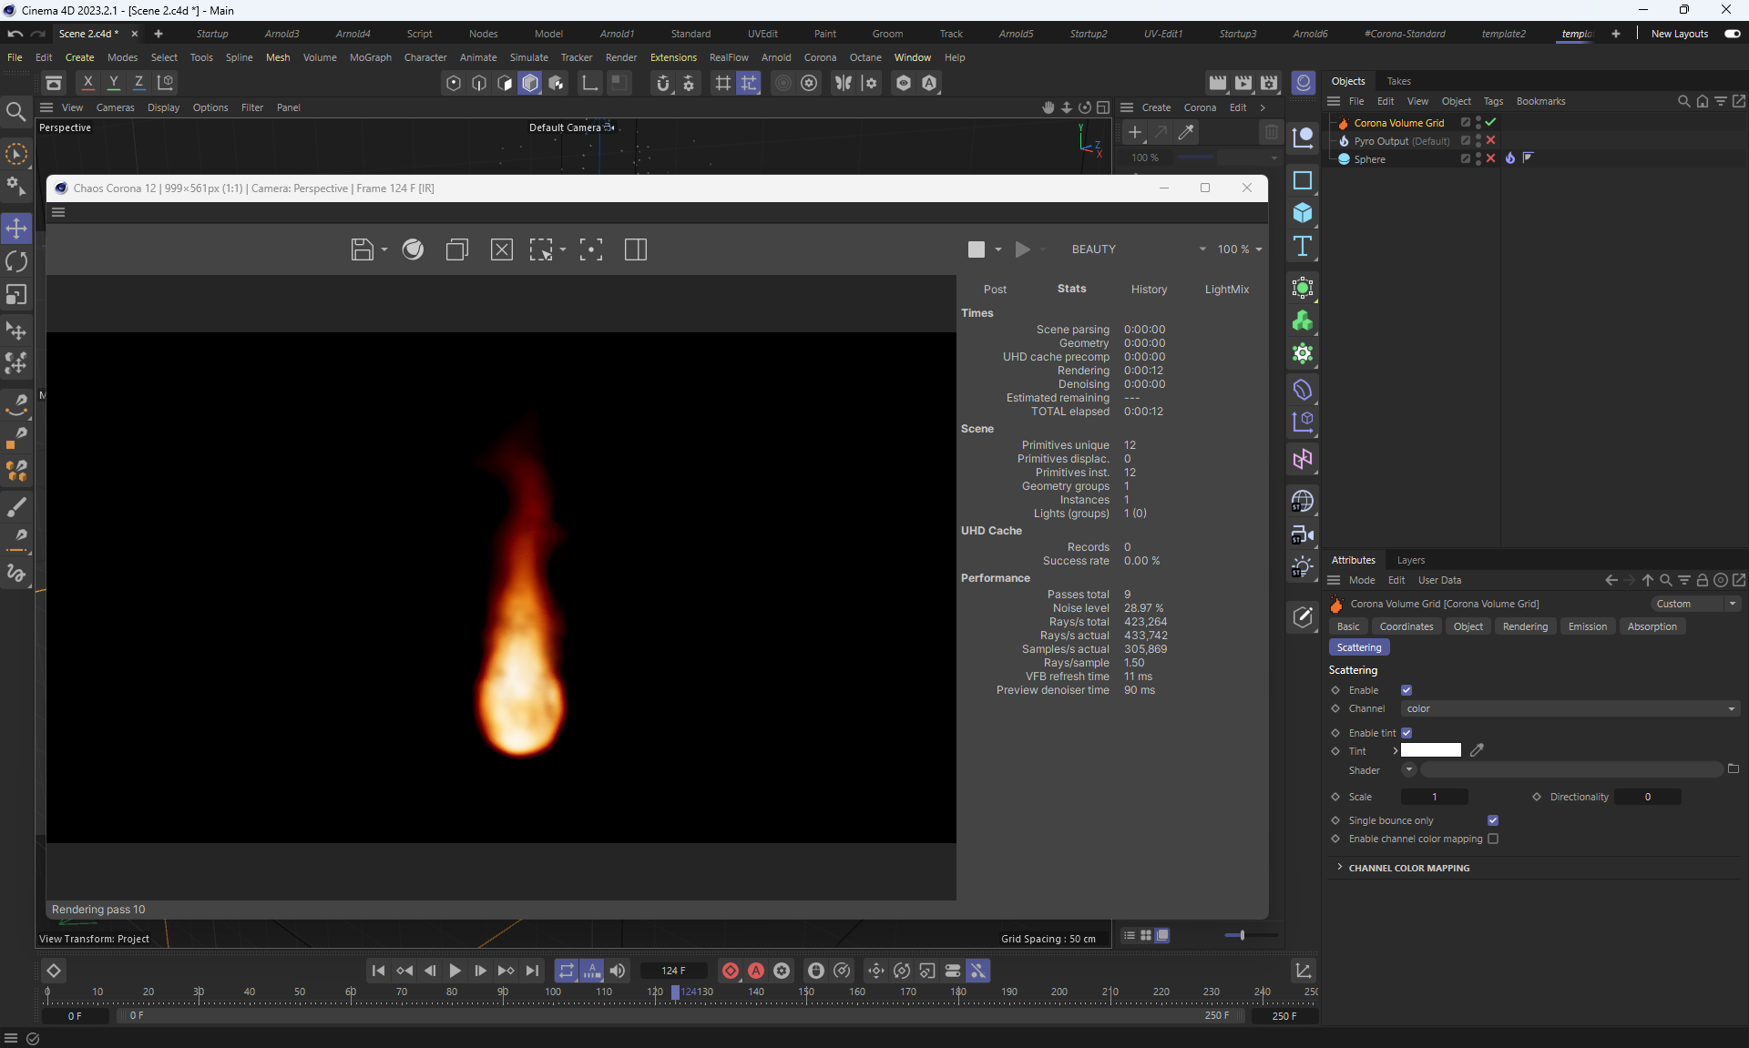
Task: Click the side-by-side compare icon in VFB
Action: click(x=636, y=249)
